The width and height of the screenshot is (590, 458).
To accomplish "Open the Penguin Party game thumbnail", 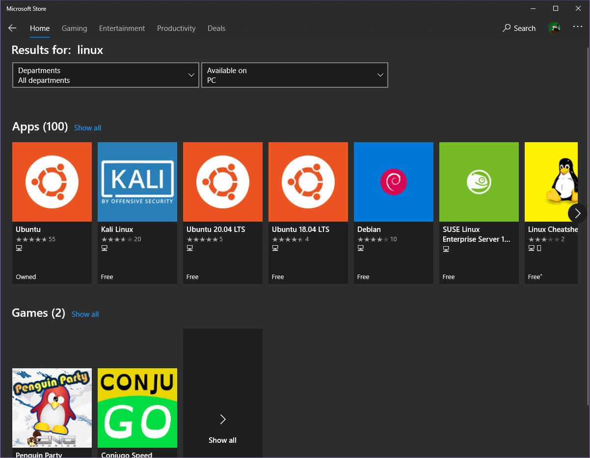I will coord(52,408).
